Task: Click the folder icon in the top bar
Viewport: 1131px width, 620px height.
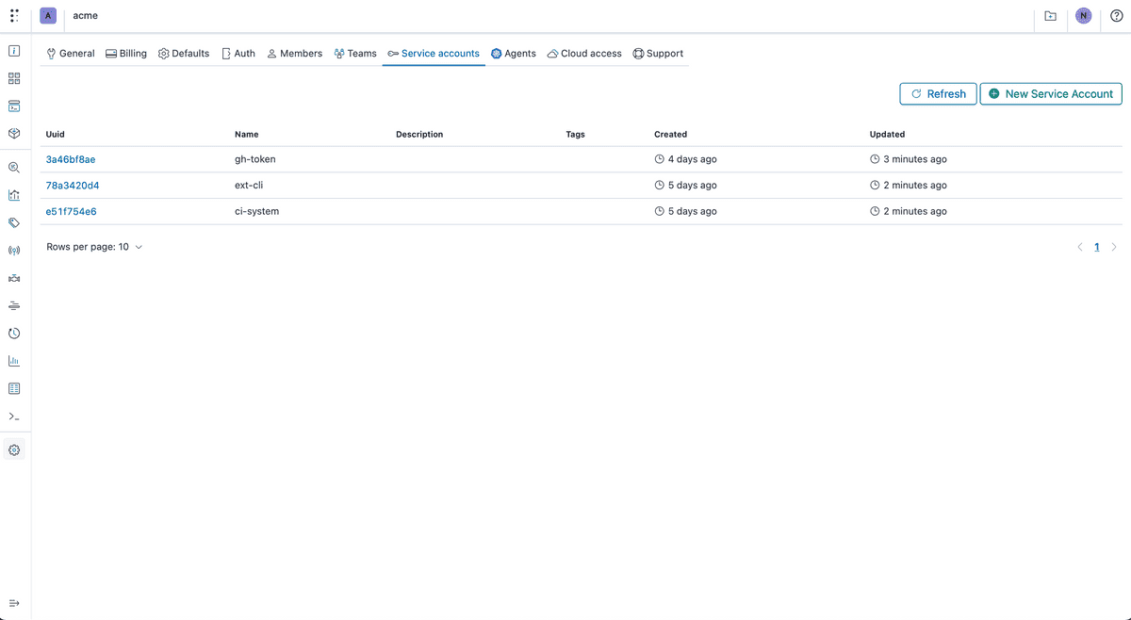Action: (1051, 16)
